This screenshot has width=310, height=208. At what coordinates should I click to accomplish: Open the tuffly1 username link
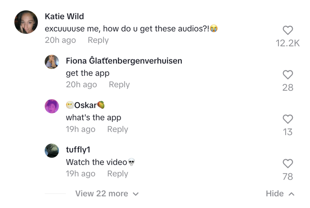[78, 150]
